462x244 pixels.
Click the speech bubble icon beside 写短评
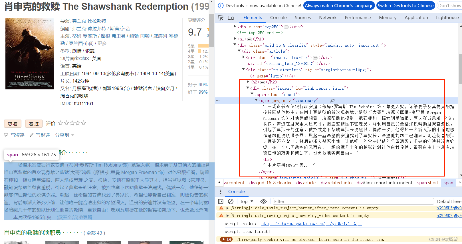(6, 135)
